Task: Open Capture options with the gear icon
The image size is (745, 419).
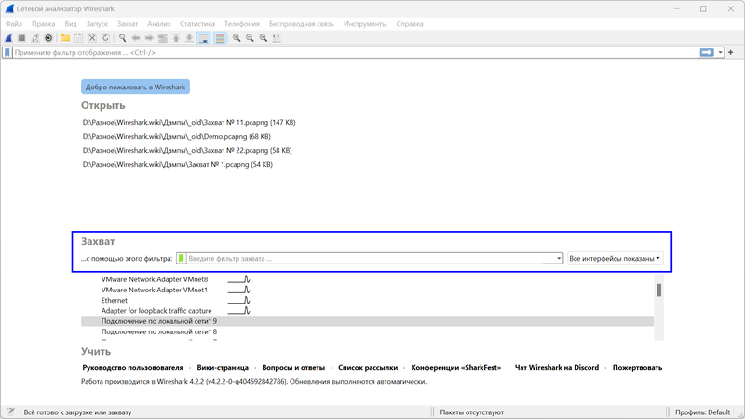Action: 48,38
